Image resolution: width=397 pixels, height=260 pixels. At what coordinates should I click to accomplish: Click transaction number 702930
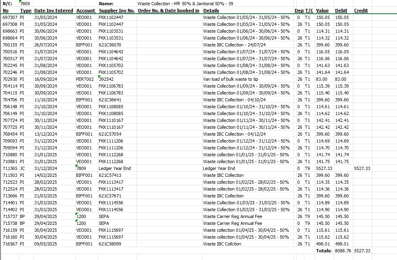coord(10,79)
